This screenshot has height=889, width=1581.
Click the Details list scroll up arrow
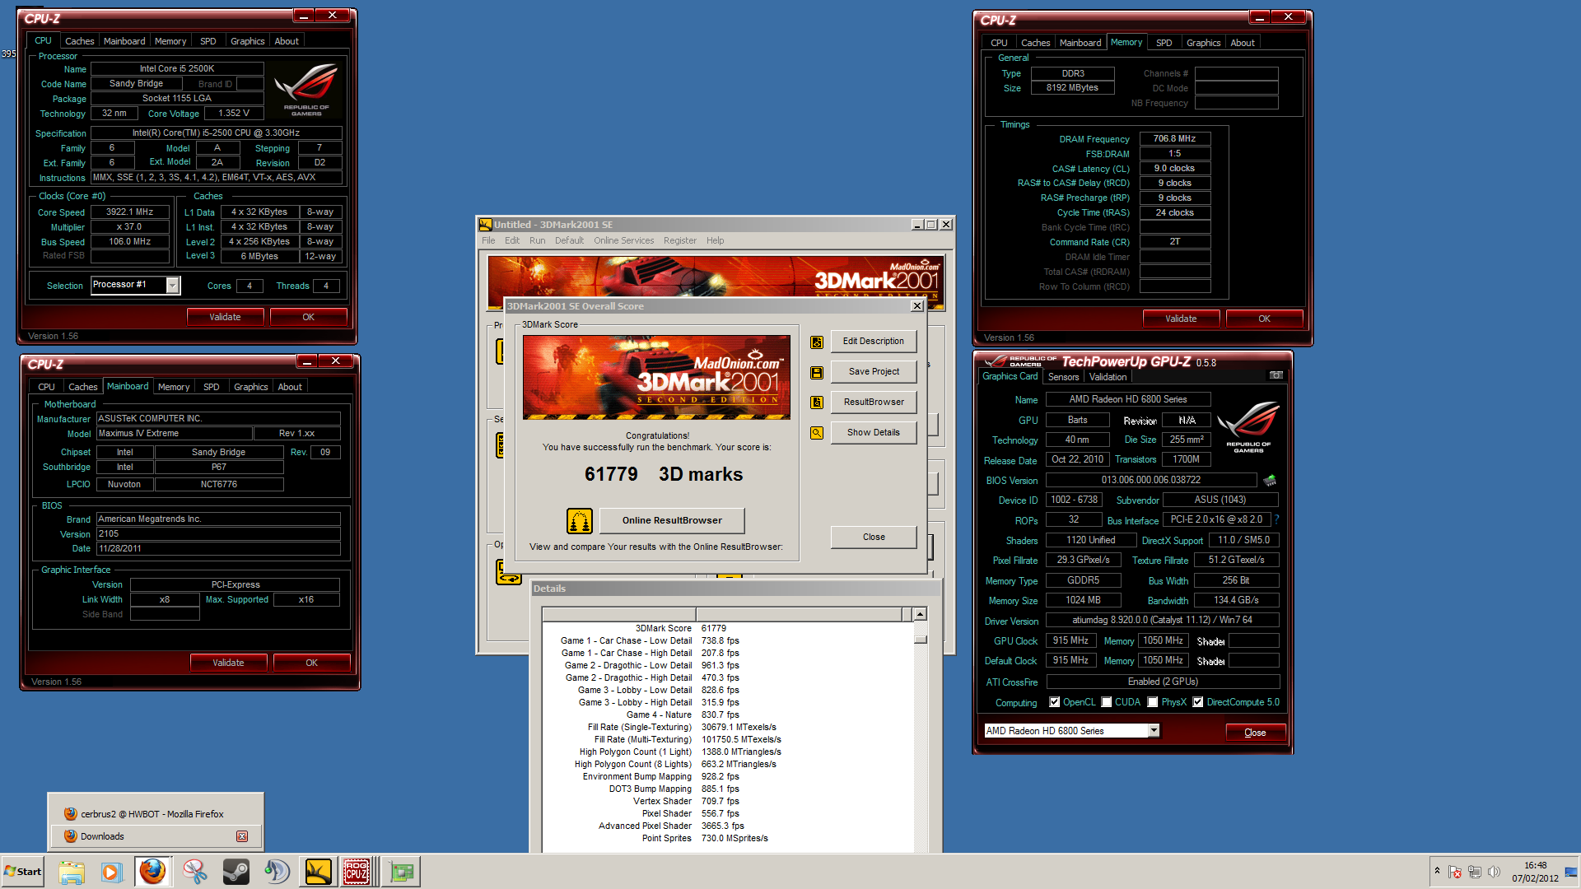(x=921, y=614)
